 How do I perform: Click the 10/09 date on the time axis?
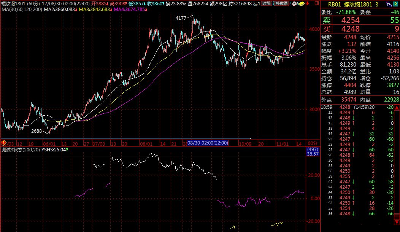point(245,144)
